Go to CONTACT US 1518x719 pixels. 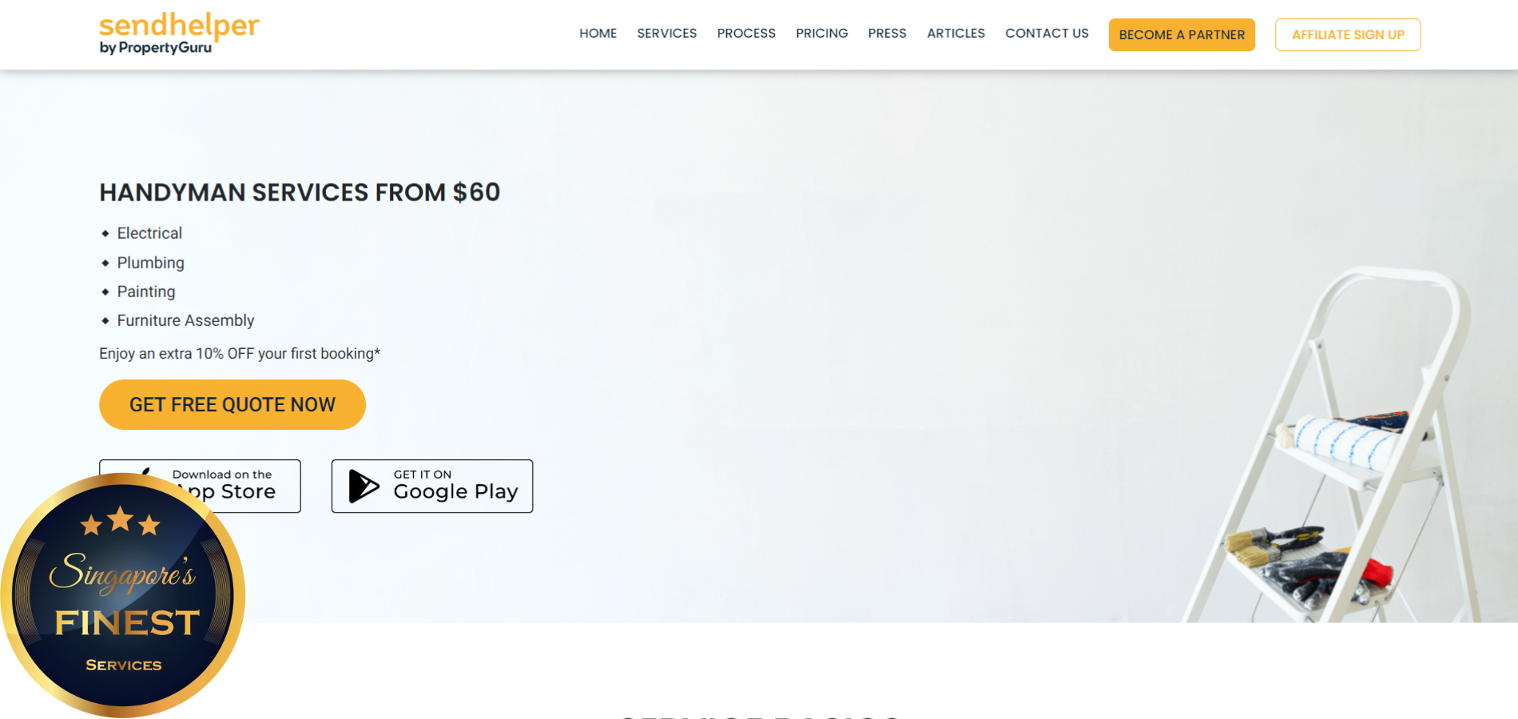tap(1047, 34)
